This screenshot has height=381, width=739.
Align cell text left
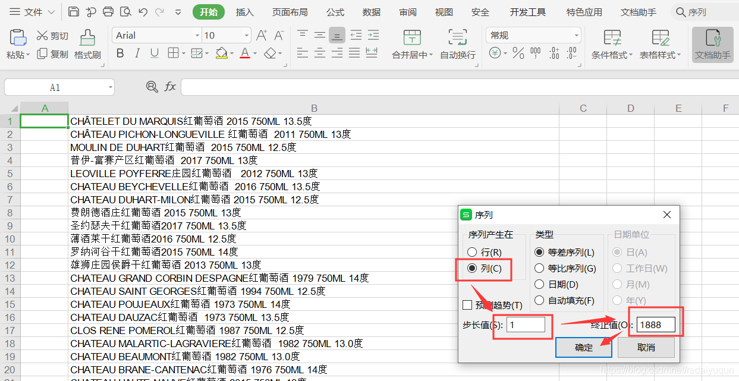pyautogui.click(x=303, y=53)
